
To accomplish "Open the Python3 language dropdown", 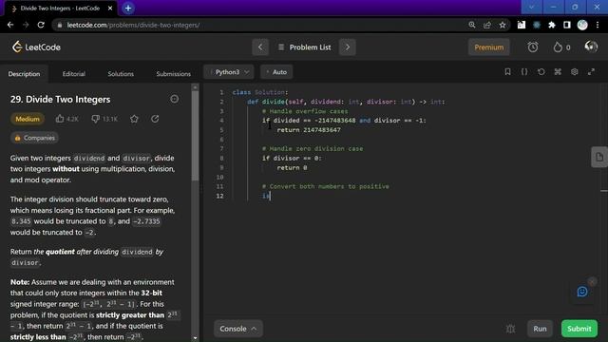I will 229,72.
